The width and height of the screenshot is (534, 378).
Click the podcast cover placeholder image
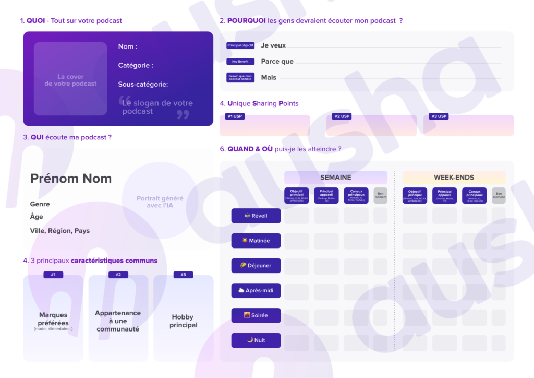point(70,79)
